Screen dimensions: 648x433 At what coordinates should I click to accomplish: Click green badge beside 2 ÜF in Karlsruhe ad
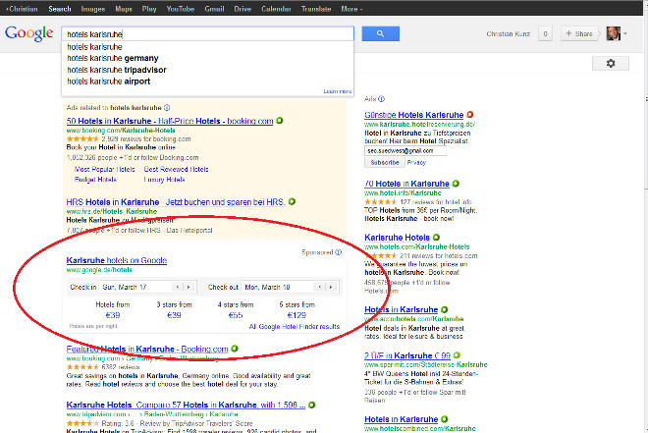[457, 355]
